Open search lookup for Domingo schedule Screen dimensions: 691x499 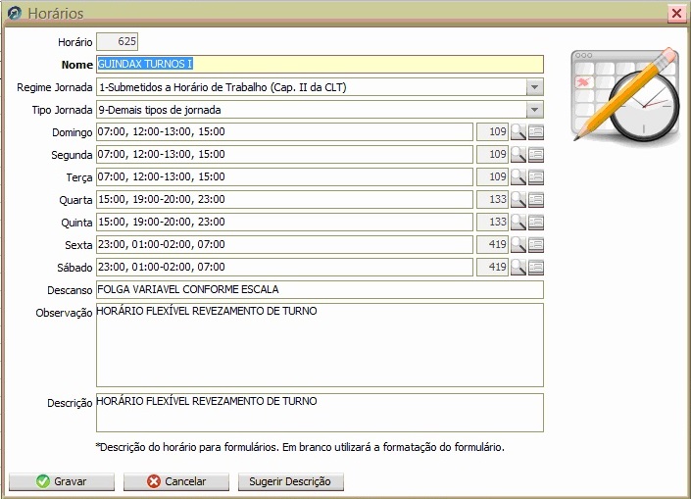coord(518,131)
